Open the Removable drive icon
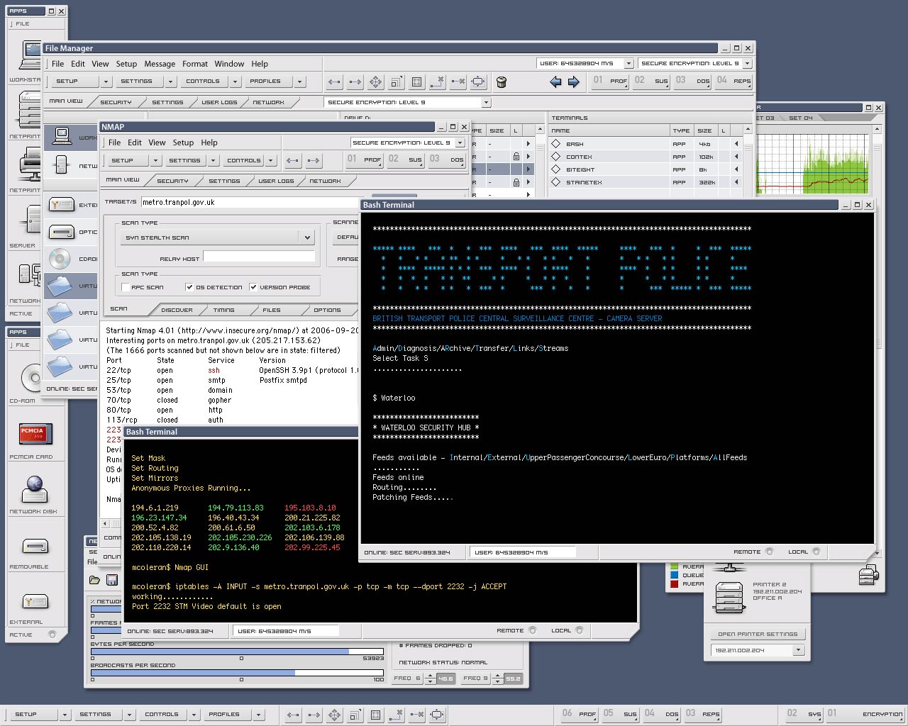Viewport: 908px width, 726px height. [35, 546]
